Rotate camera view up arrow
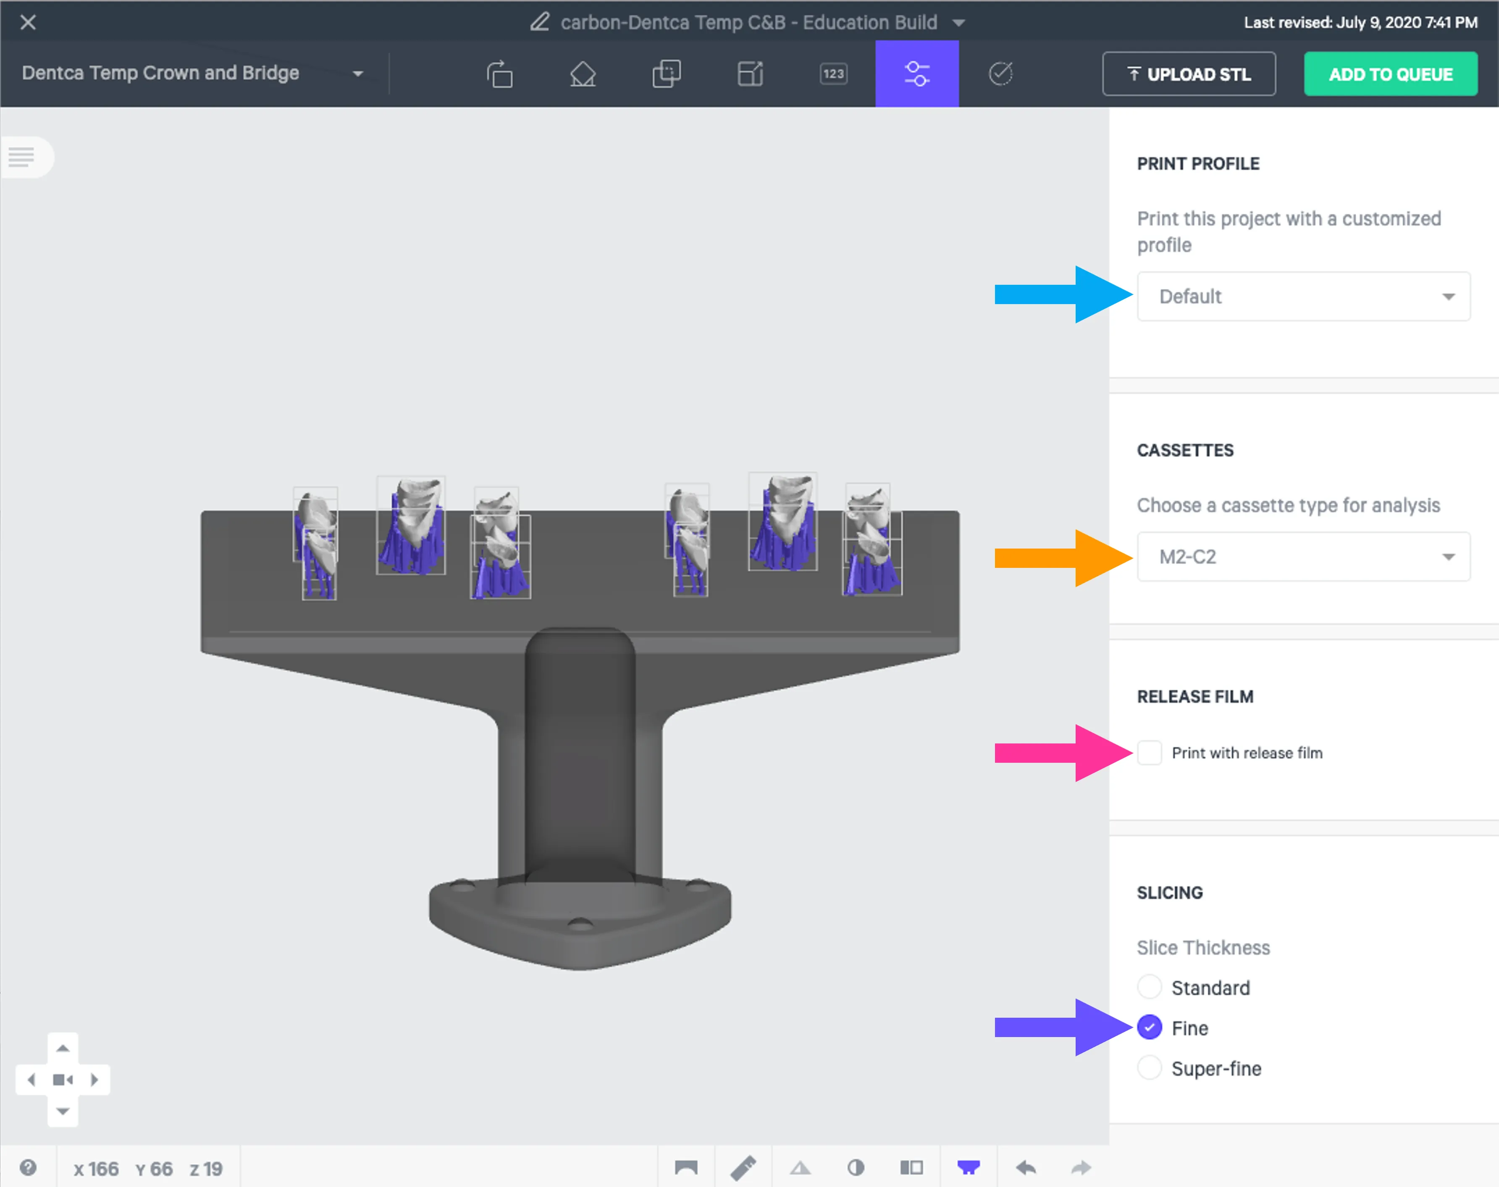Image resolution: width=1499 pixels, height=1187 pixels. [x=63, y=1048]
